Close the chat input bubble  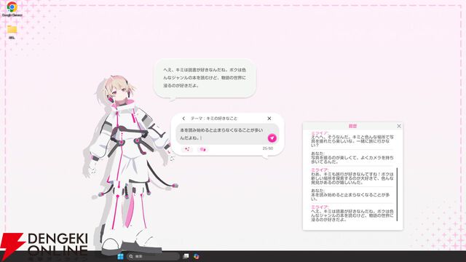pos(269,118)
